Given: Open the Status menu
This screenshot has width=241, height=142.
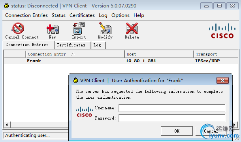Looking at the screenshot, I should (58, 15).
